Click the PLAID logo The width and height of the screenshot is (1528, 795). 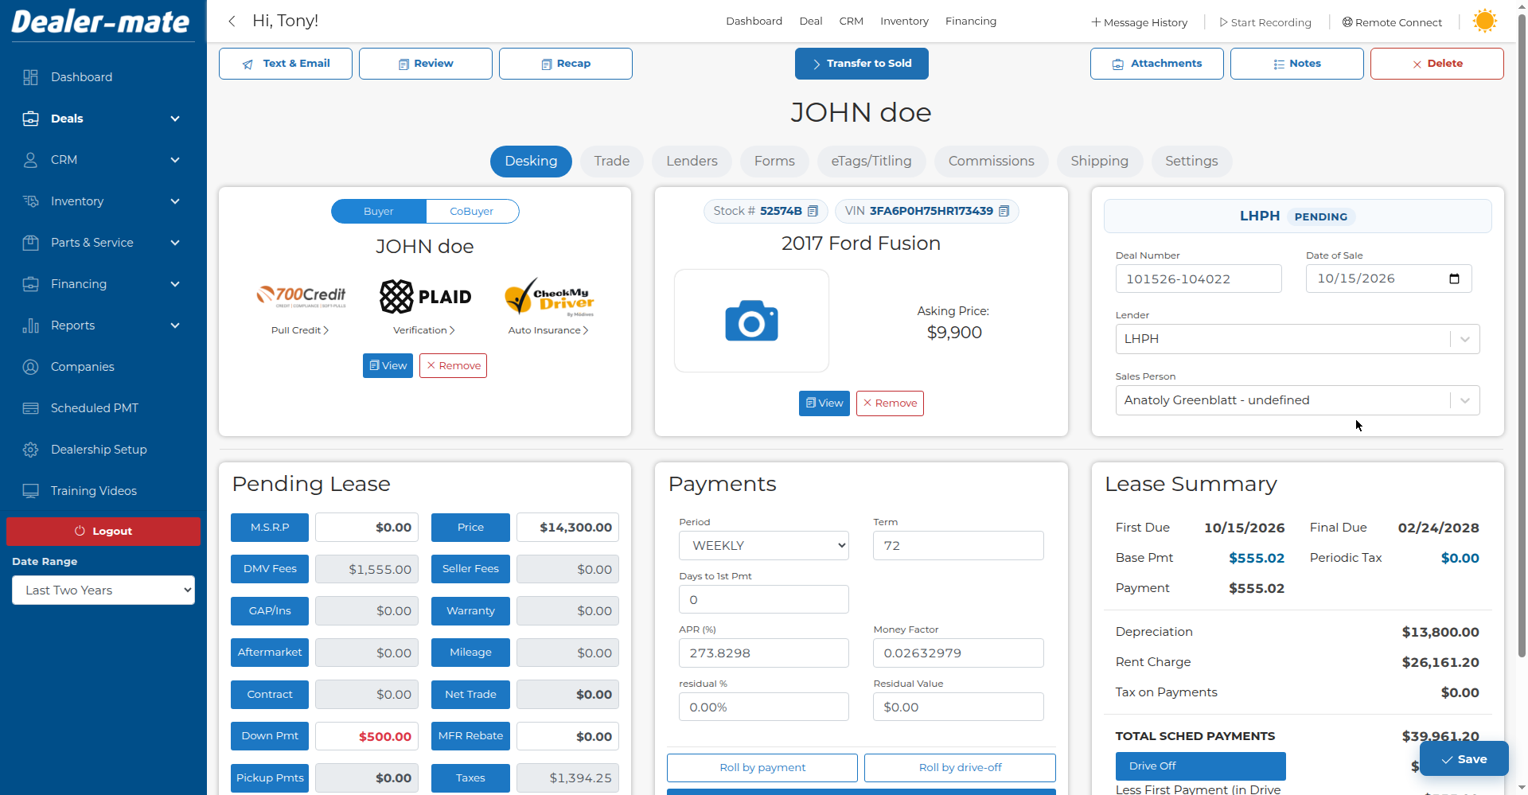pos(425,296)
